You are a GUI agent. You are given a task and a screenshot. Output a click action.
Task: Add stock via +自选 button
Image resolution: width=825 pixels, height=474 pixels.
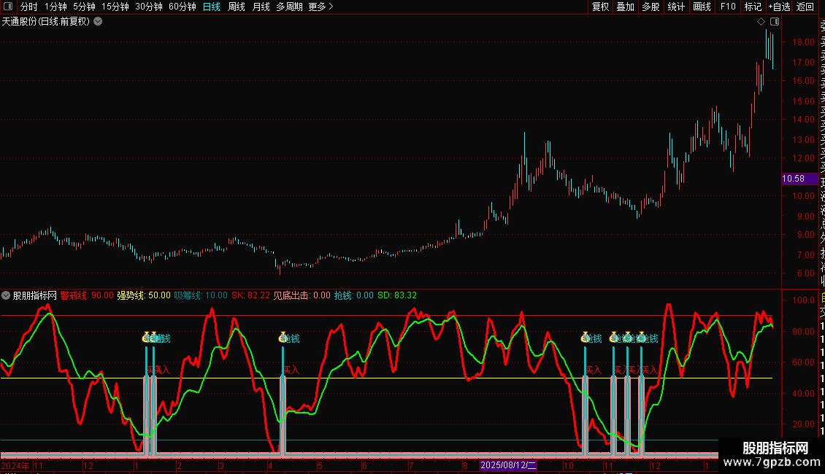[779, 7]
